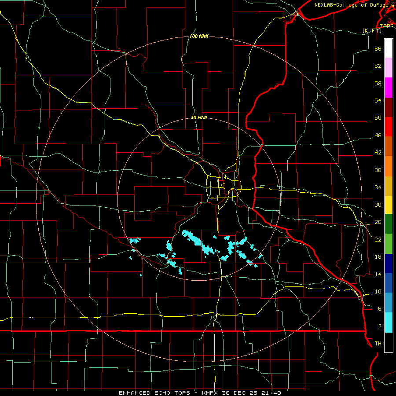396x396 pixels.
Task: Click the 'K FT' legend units label
Action: click(372, 30)
